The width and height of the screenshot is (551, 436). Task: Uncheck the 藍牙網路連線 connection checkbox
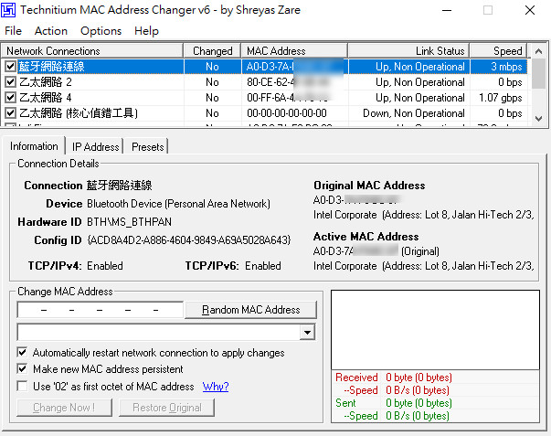(11, 66)
